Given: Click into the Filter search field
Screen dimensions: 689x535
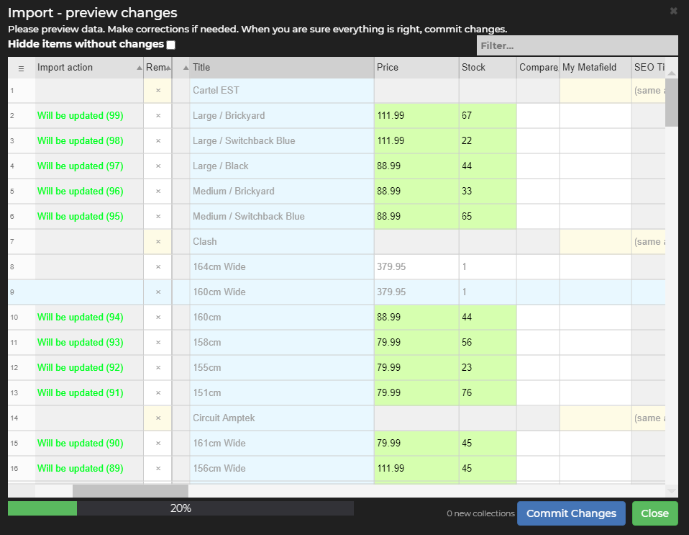Looking at the screenshot, I should coord(576,45).
